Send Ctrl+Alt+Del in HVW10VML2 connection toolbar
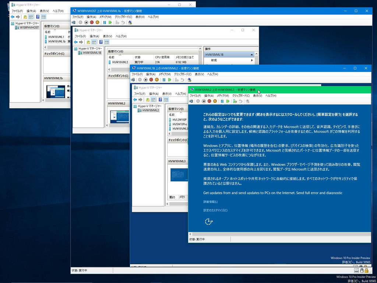 (133, 80)
